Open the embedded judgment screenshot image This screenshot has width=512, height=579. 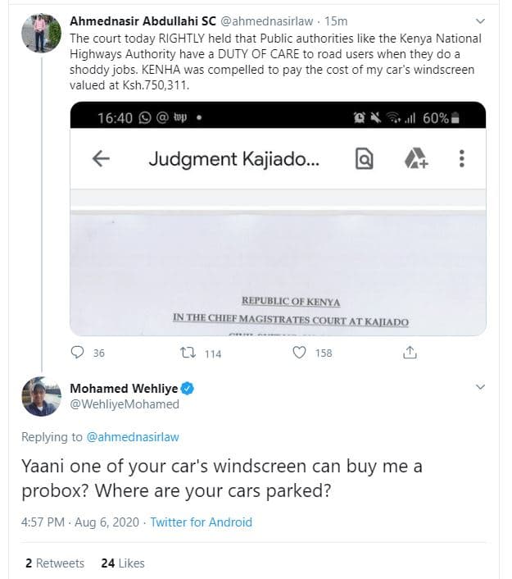[278, 262]
